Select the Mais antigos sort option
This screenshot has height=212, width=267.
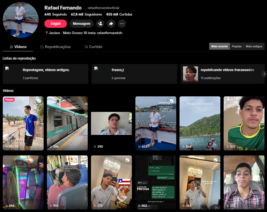[x=254, y=46]
